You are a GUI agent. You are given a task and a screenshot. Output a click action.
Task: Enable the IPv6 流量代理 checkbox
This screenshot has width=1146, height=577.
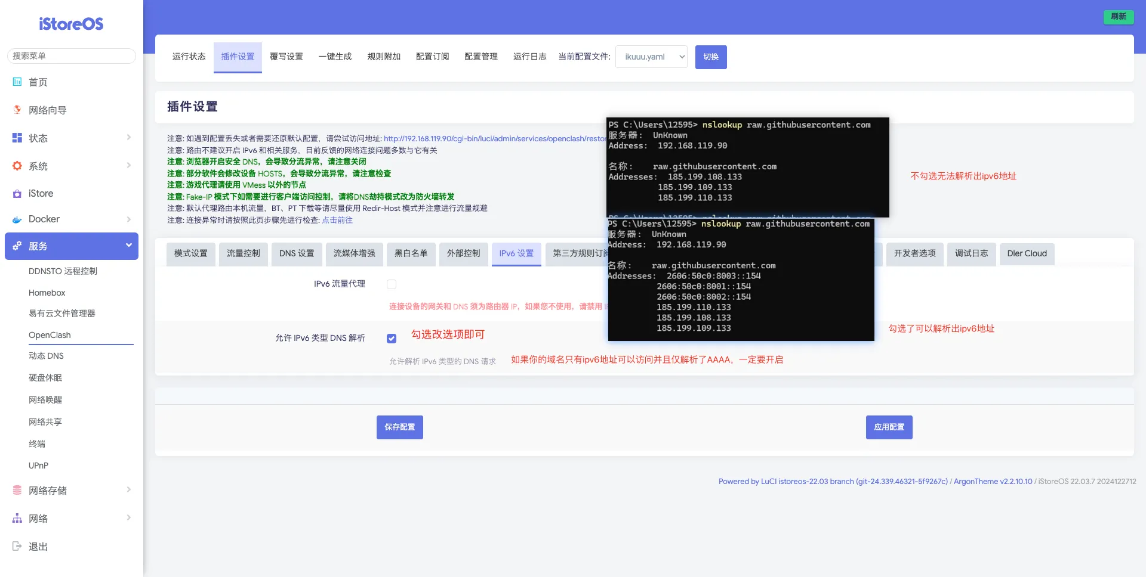[x=392, y=284]
